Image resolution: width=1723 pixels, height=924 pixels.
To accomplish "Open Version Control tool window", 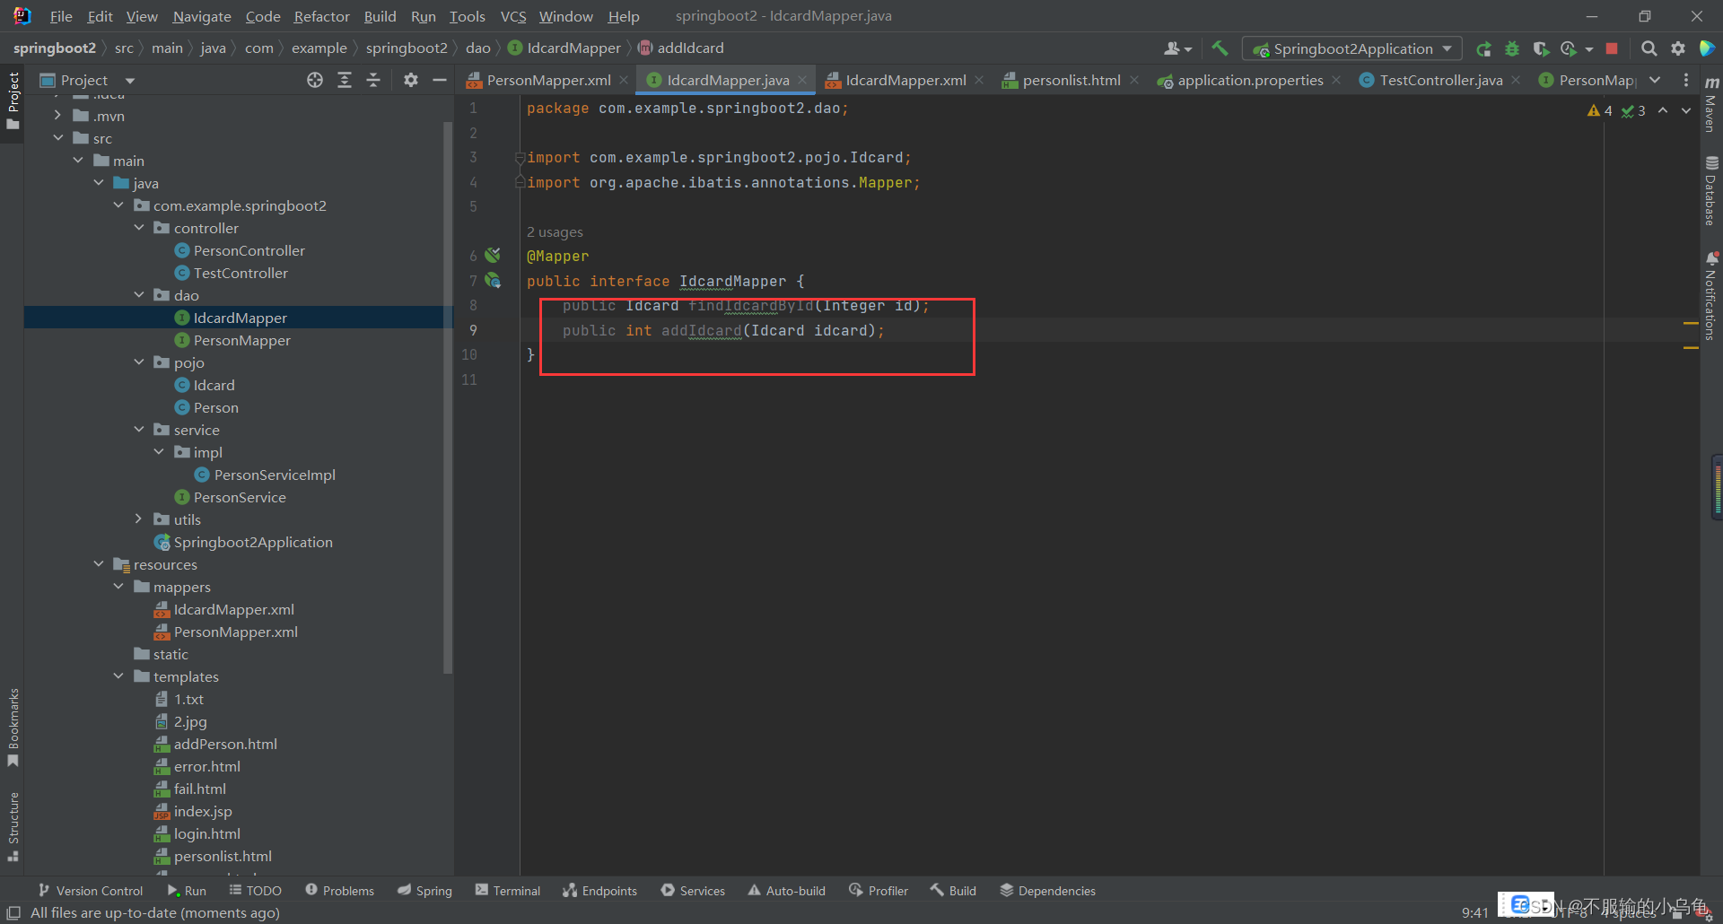I will coord(91,890).
